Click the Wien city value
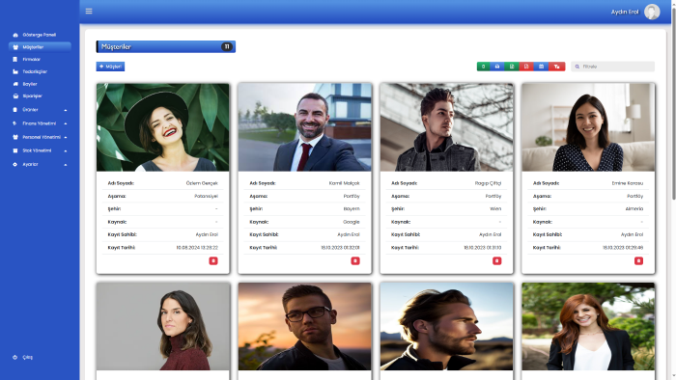The width and height of the screenshot is (676, 380). pos(495,209)
